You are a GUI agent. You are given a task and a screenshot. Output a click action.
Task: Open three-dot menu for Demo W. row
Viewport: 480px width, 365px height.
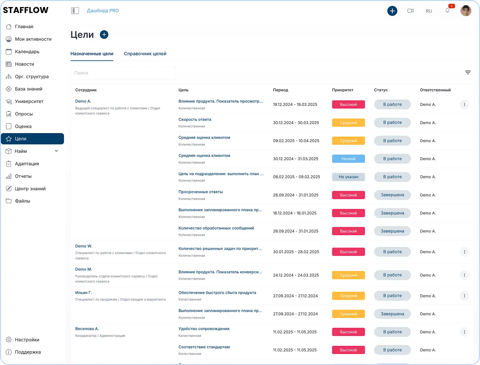tap(464, 252)
